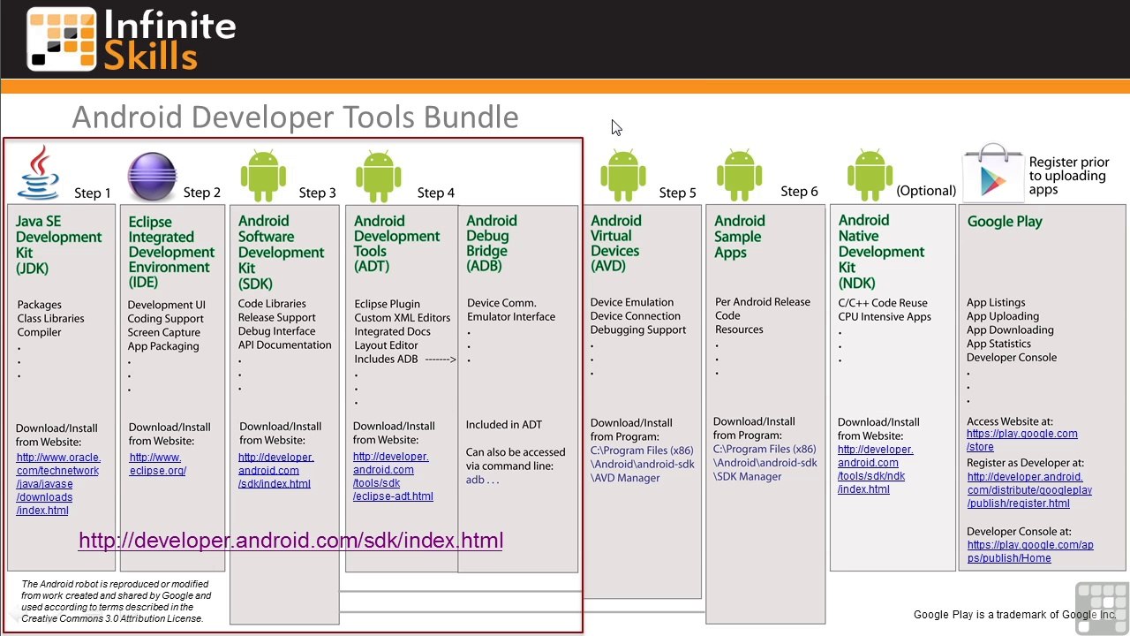
Task: Click the (Optional) label
Action: 926,191
